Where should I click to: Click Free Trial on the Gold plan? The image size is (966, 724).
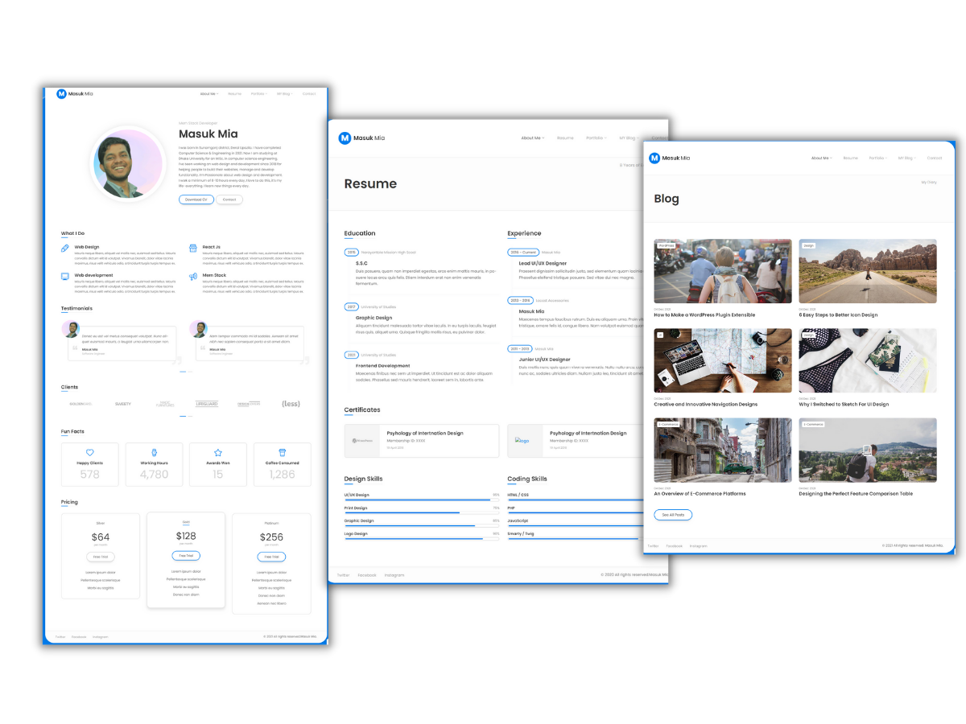pyautogui.click(x=186, y=555)
